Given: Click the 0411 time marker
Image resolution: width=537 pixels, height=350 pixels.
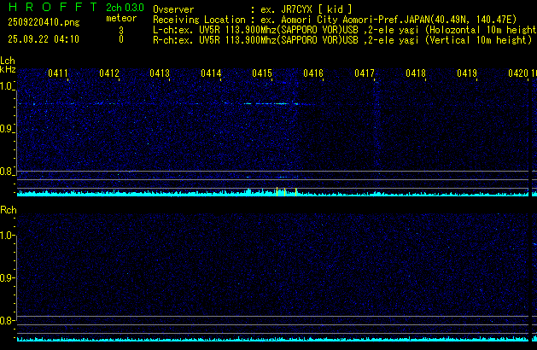Looking at the screenshot, I should click(x=58, y=74).
